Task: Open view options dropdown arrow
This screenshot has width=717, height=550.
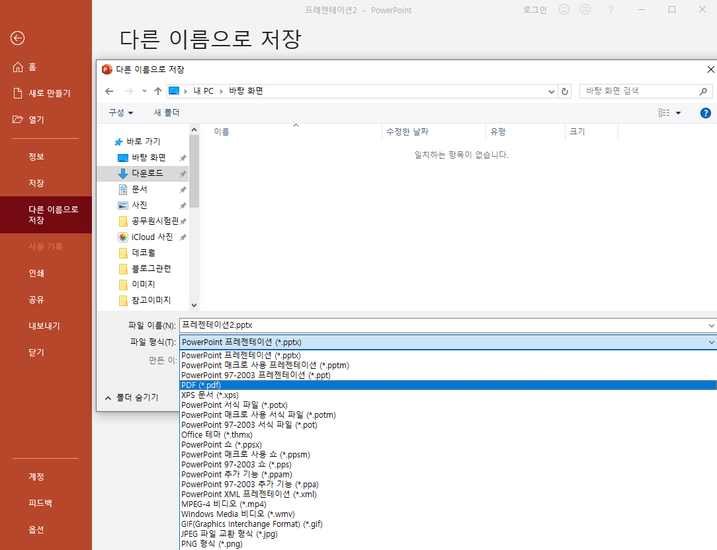Action: coord(678,113)
